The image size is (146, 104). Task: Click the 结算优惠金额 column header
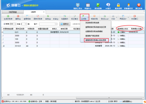(x=43, y=29)
